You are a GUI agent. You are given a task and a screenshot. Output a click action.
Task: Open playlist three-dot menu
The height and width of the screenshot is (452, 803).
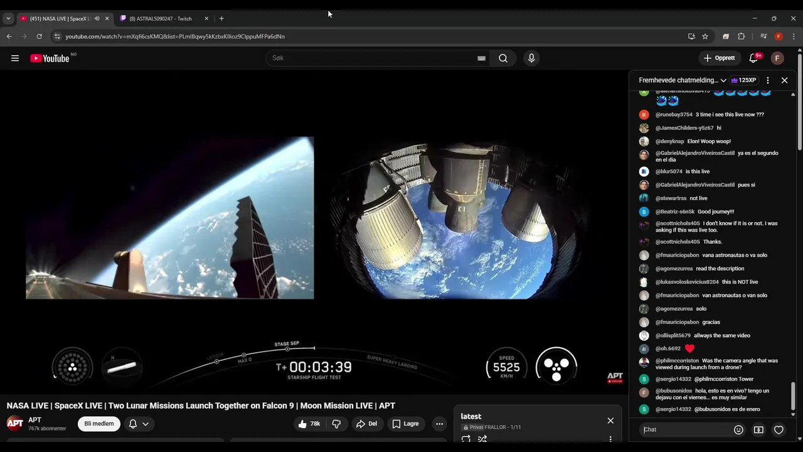click(x=610, y=439)
